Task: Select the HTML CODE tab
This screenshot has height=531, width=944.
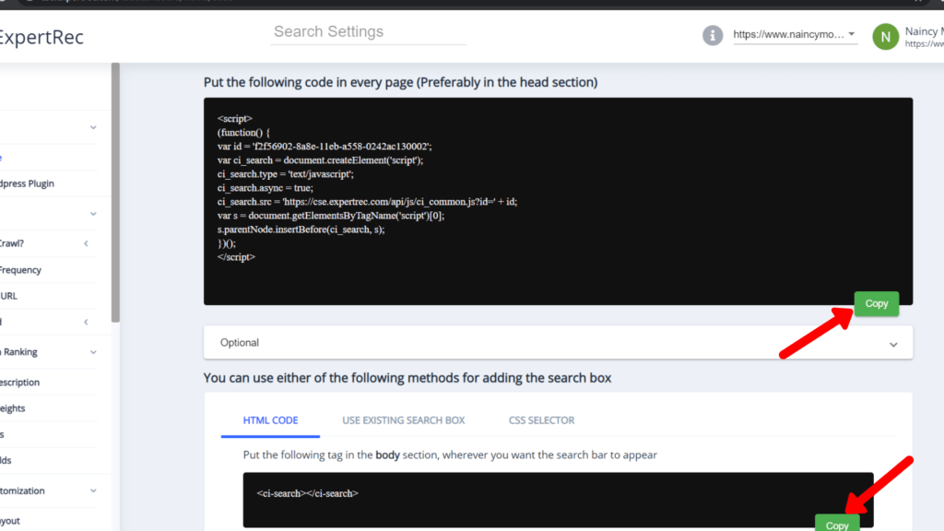Action: [269, 419]
